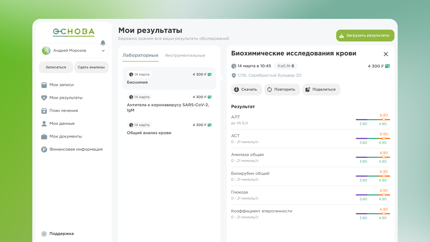430x242 pixels.
Task: Open Финансовая информация menu item
Action: (x=72, y=150)
